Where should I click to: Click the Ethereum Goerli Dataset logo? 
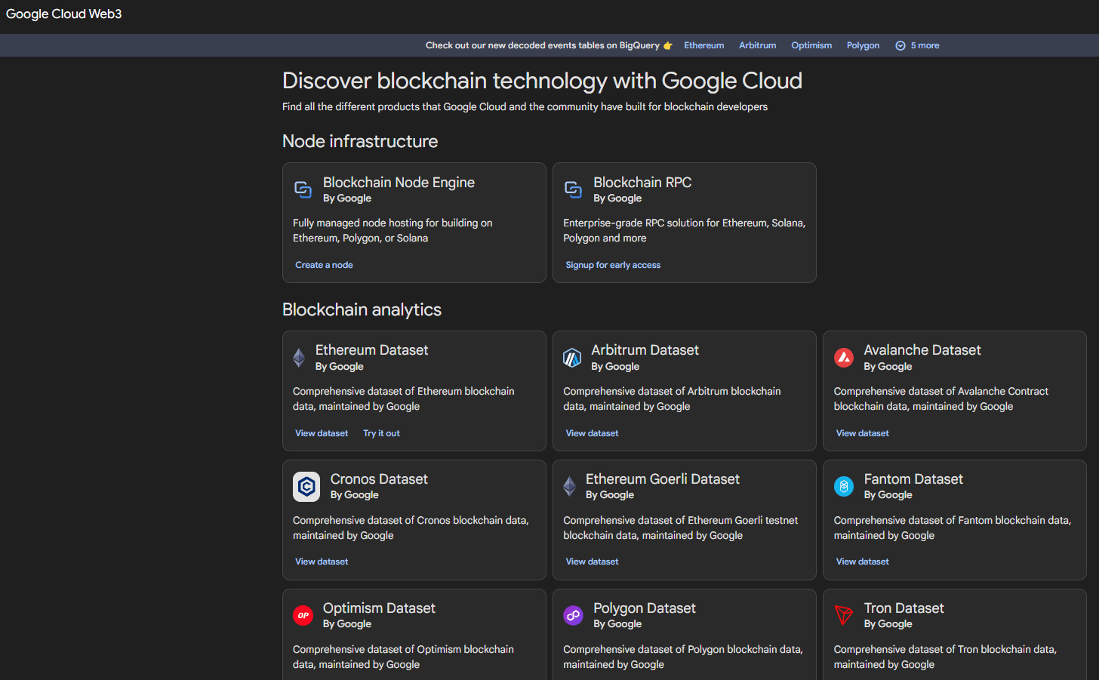point(570,487)
